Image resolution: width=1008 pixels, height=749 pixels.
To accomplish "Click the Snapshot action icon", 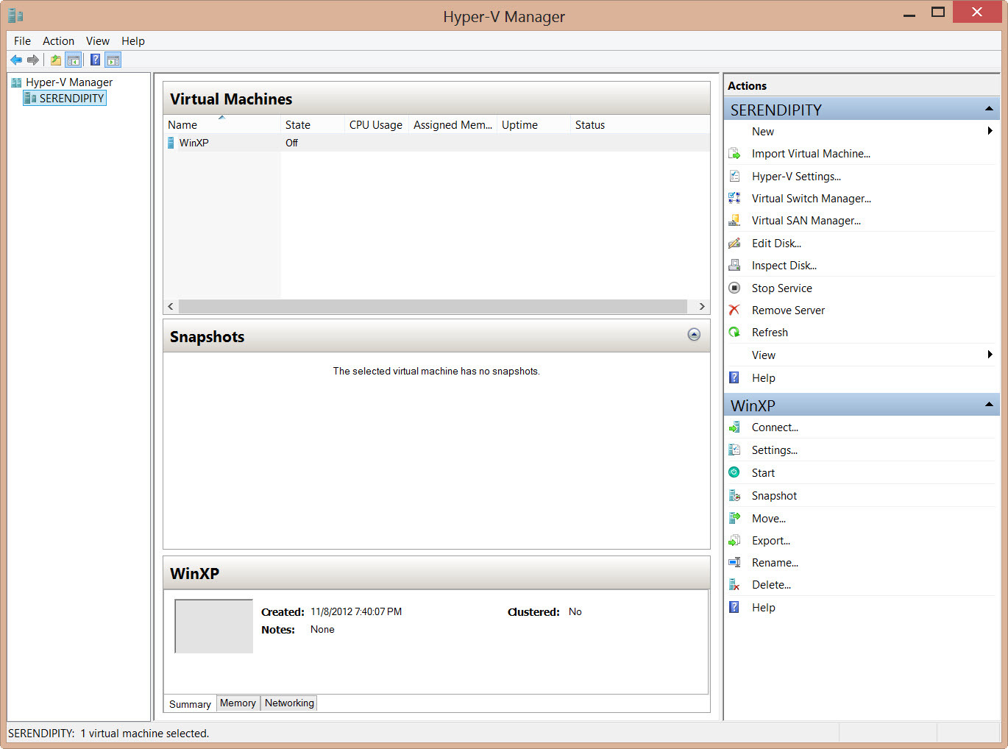I will pos(734,496).
